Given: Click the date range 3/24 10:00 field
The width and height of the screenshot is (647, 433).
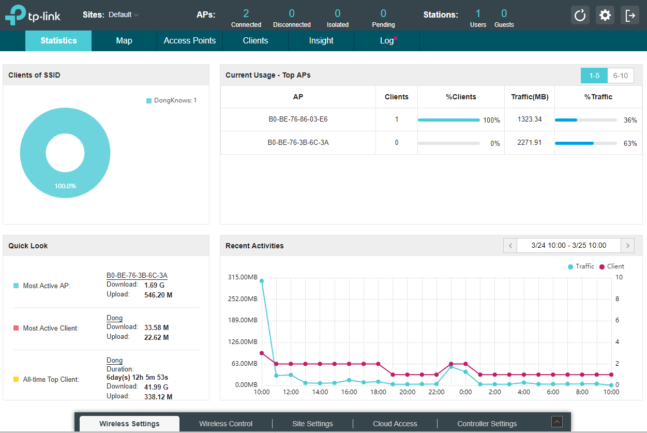Looking at the screenshot, I should [x=568, y=246].
